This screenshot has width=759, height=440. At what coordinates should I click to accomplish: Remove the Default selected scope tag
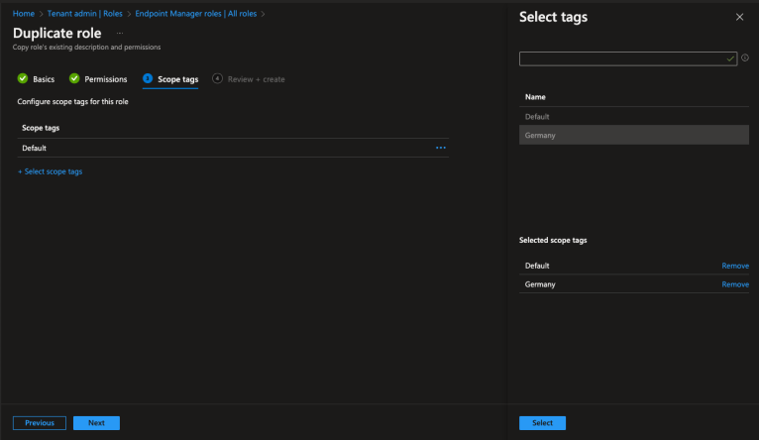[x=735, y=266]
